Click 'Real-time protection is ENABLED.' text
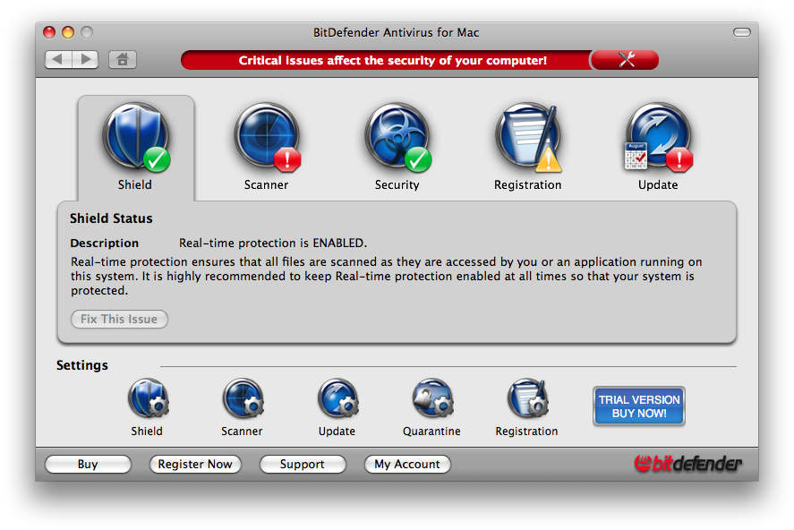The width and height of the screenshot is (794, 530). 273,243
